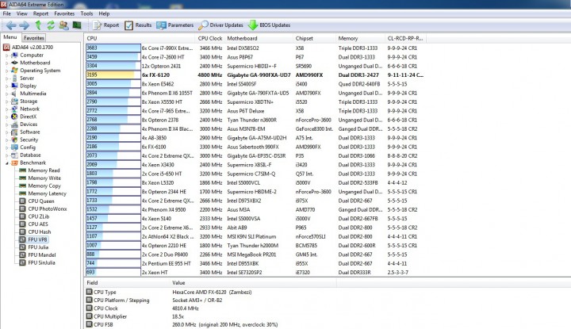Expand the Motherboard tree node
The width and height of the screenshot is (571, 329).
(6, 63)
